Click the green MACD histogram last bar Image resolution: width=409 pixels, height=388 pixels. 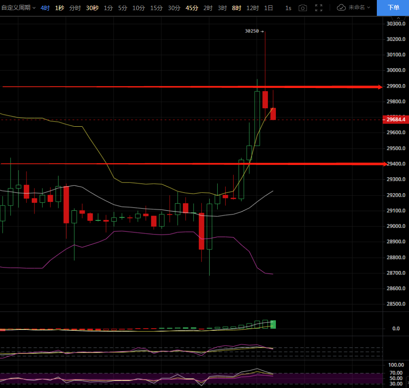point(273,325)
